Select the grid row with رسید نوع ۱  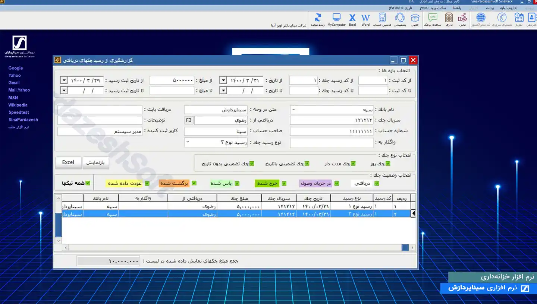tap(236, 206)
